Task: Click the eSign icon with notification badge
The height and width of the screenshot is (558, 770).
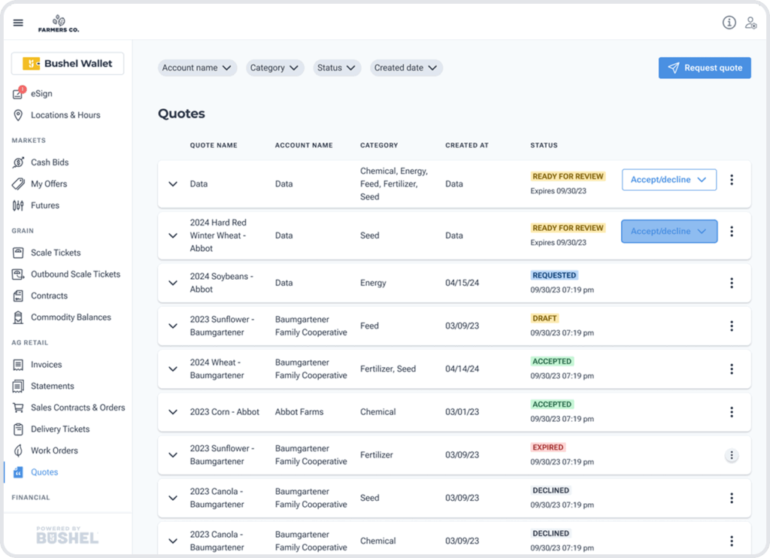Action: coord(19,92)
